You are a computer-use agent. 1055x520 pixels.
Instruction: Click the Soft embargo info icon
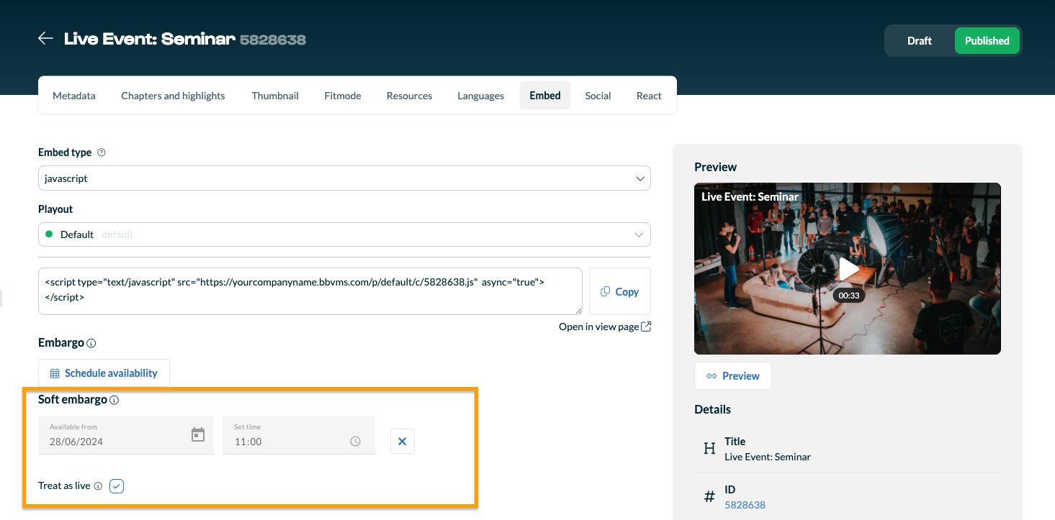click(115, 400)
